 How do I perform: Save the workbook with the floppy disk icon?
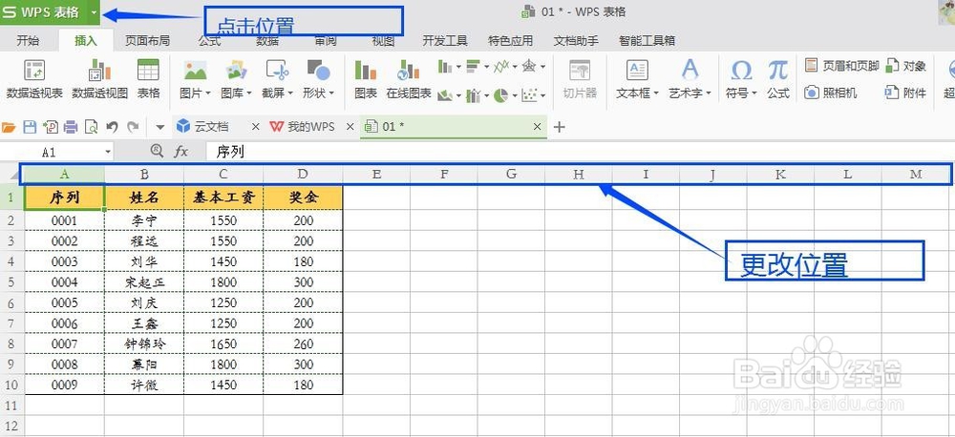click(x=30, y=127)
